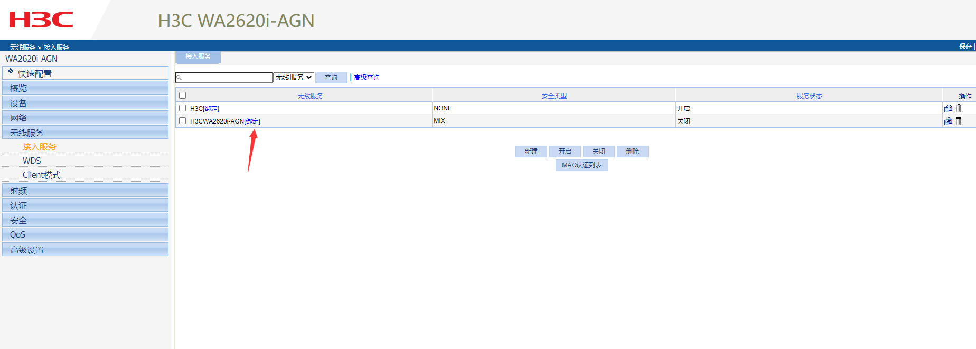Click the 删除 button
This screenshot has height=349, width=976.
click(633, 152)
